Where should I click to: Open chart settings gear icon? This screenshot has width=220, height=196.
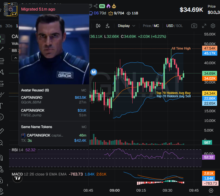click(x=213, y=26)
